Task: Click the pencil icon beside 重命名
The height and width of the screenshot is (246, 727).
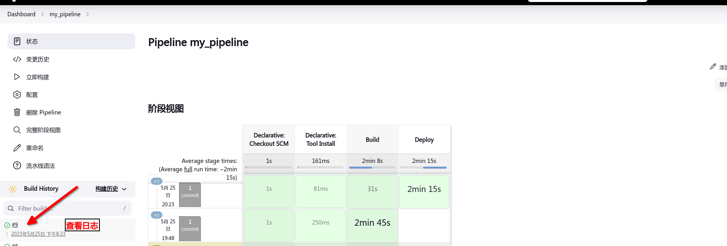Action: point(17,148)
